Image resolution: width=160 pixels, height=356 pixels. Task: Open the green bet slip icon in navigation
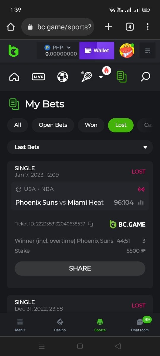point(121,77)
